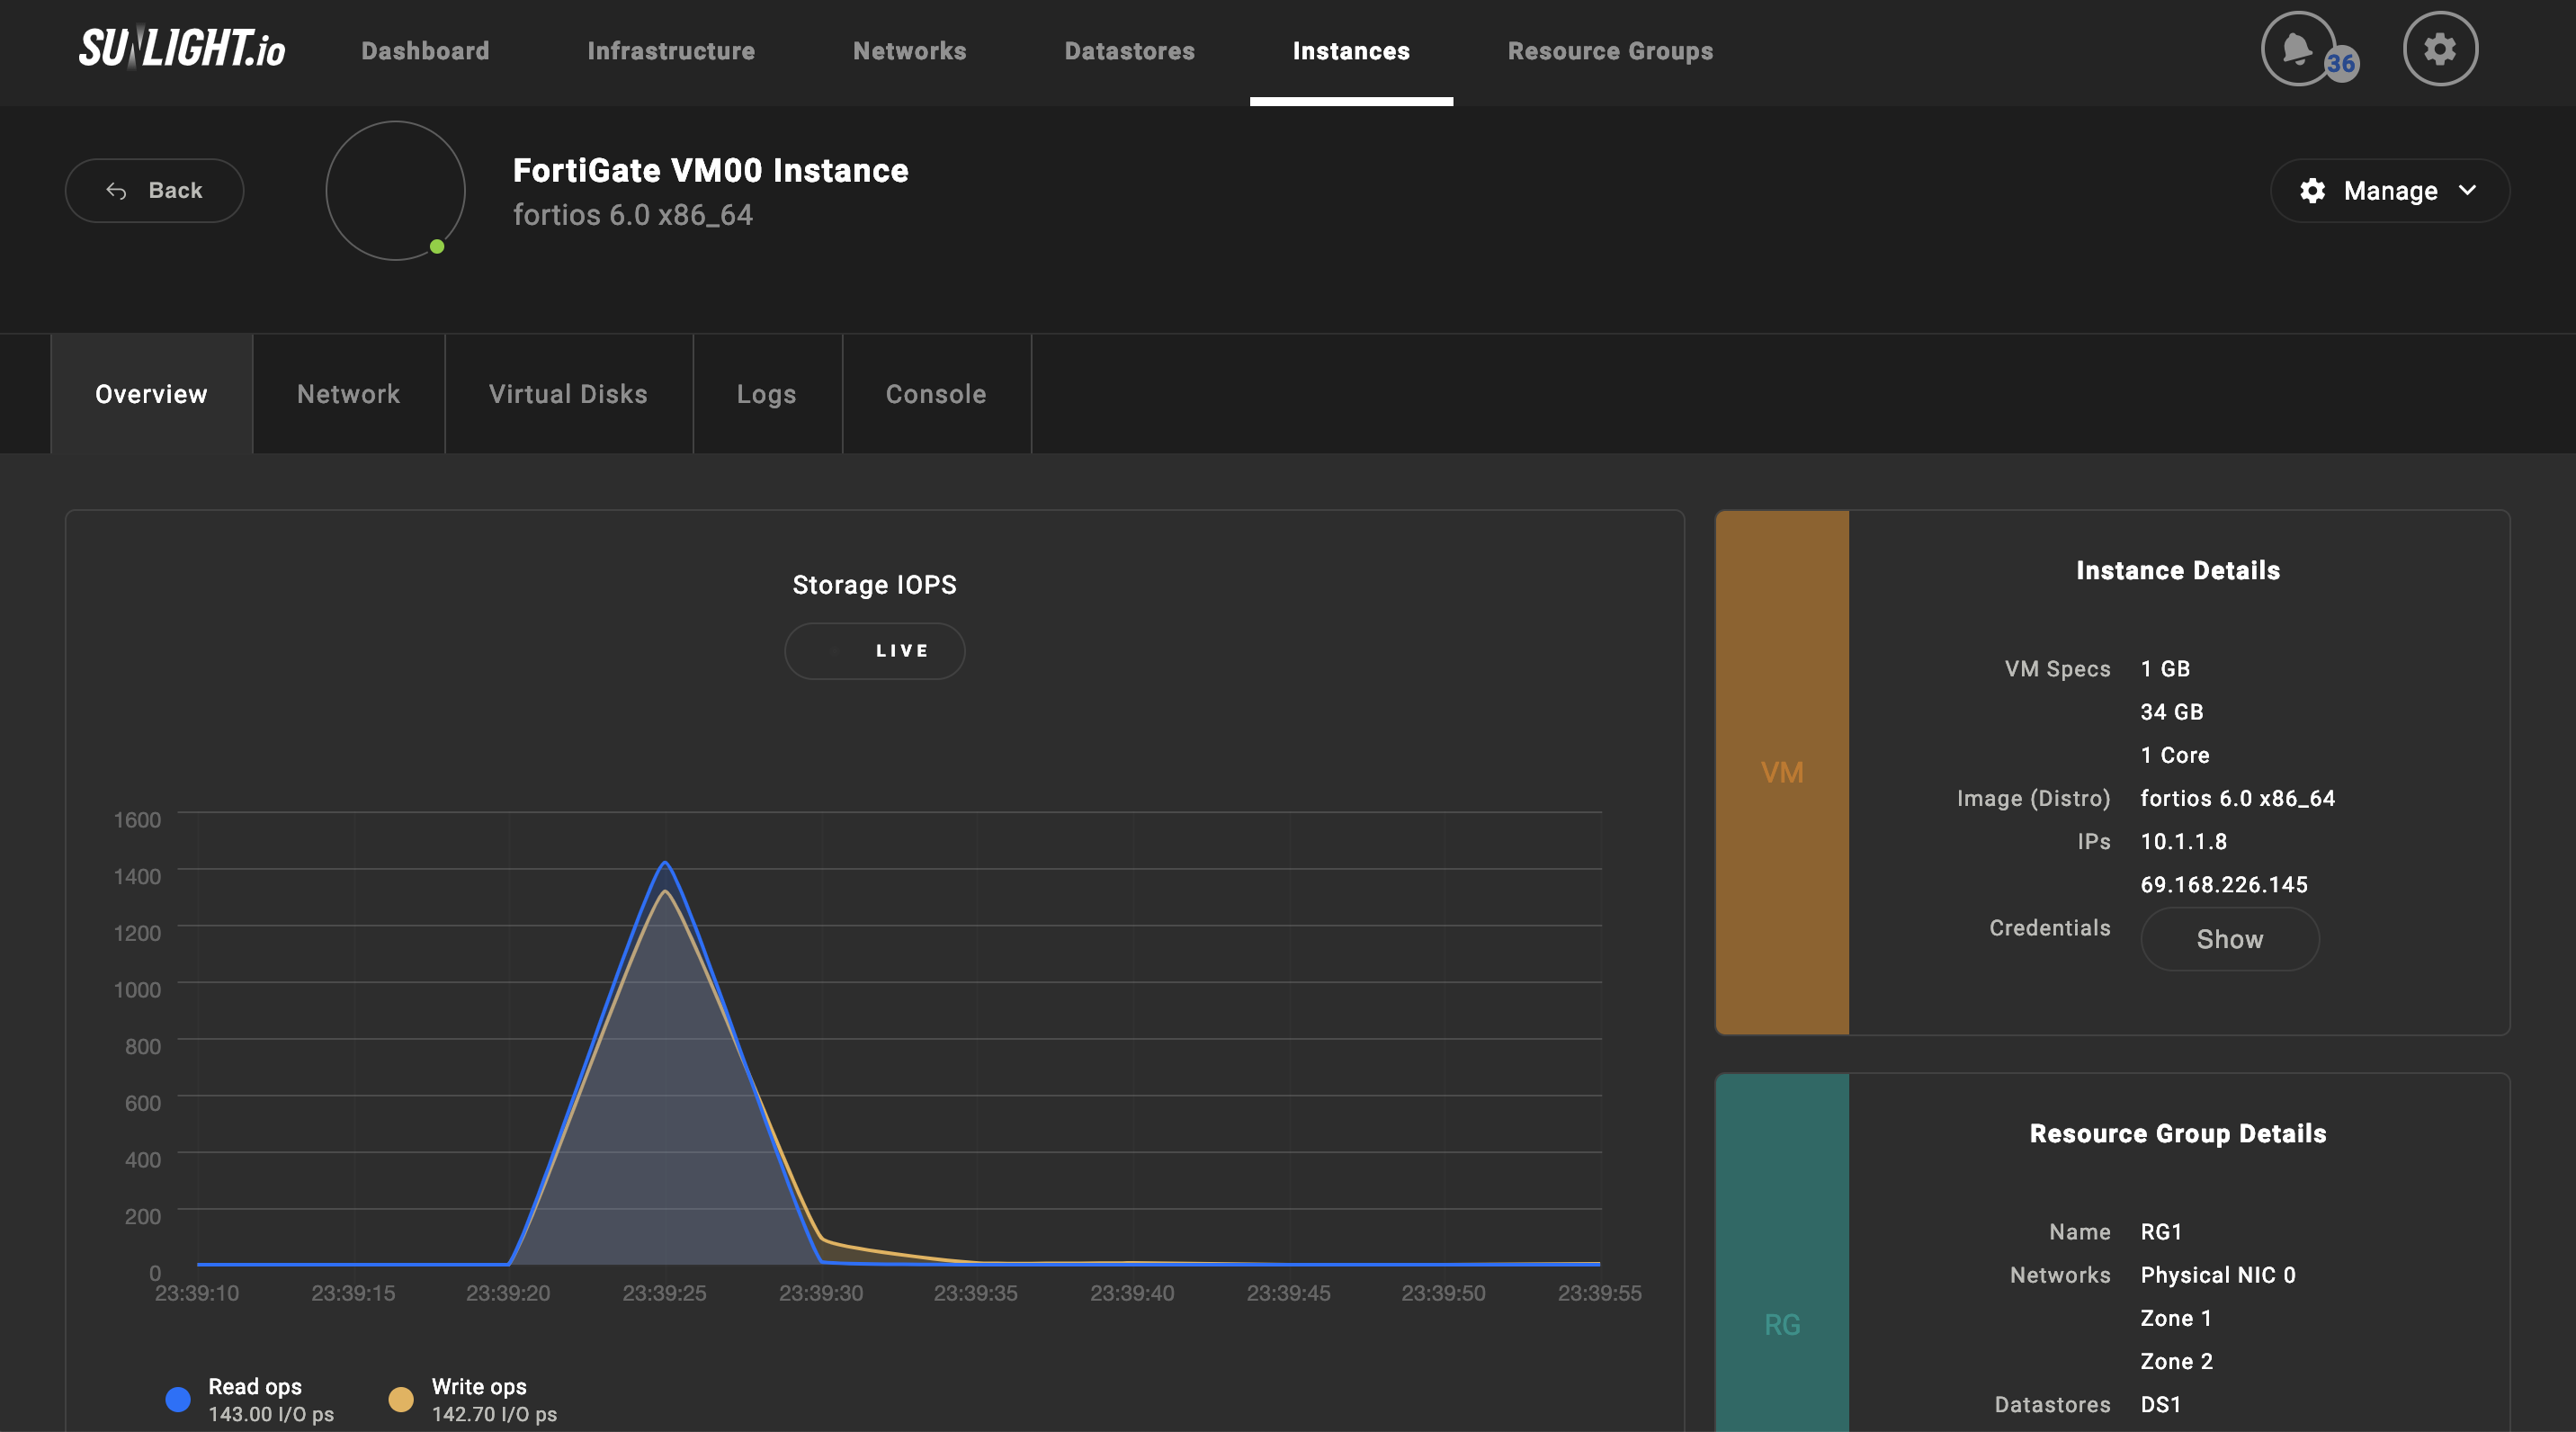
Task: Open the Manage dropdown menu
Action: (2389, 190)
